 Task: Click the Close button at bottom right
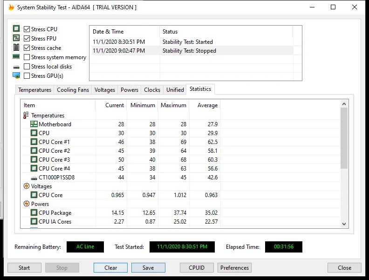[x=344, y=268]
